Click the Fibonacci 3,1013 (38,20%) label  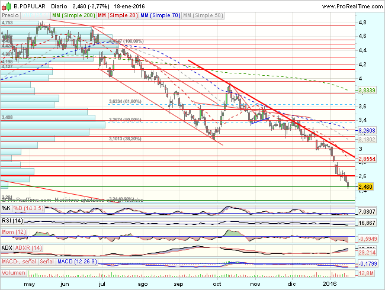[x=125, y=139]
